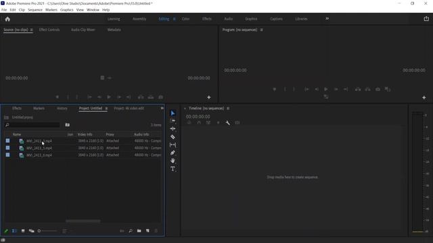Switch to Color workspace
Image resolution: width=433 pixels, height=243 pixels.
click(185, 19)
